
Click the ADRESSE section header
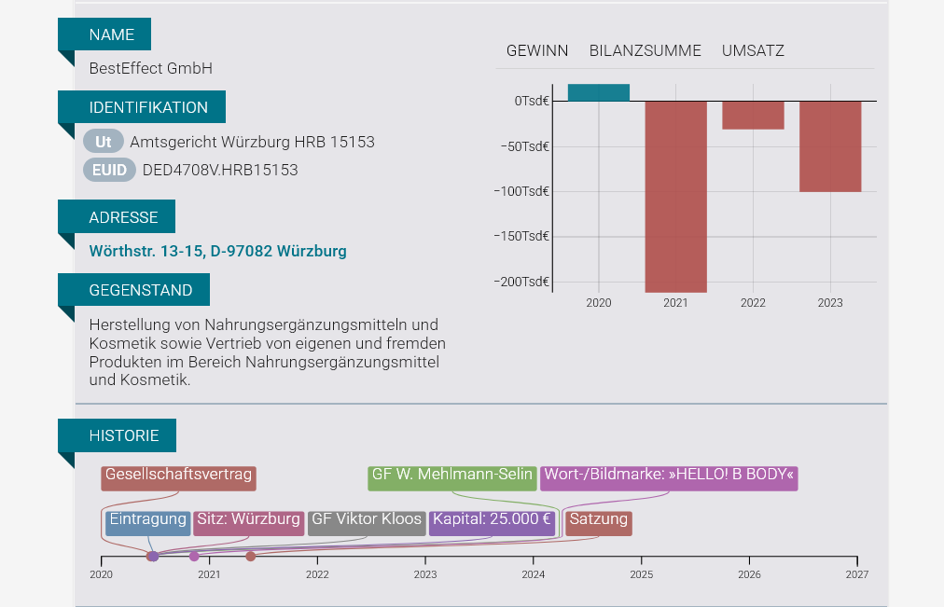coord(117,216)
